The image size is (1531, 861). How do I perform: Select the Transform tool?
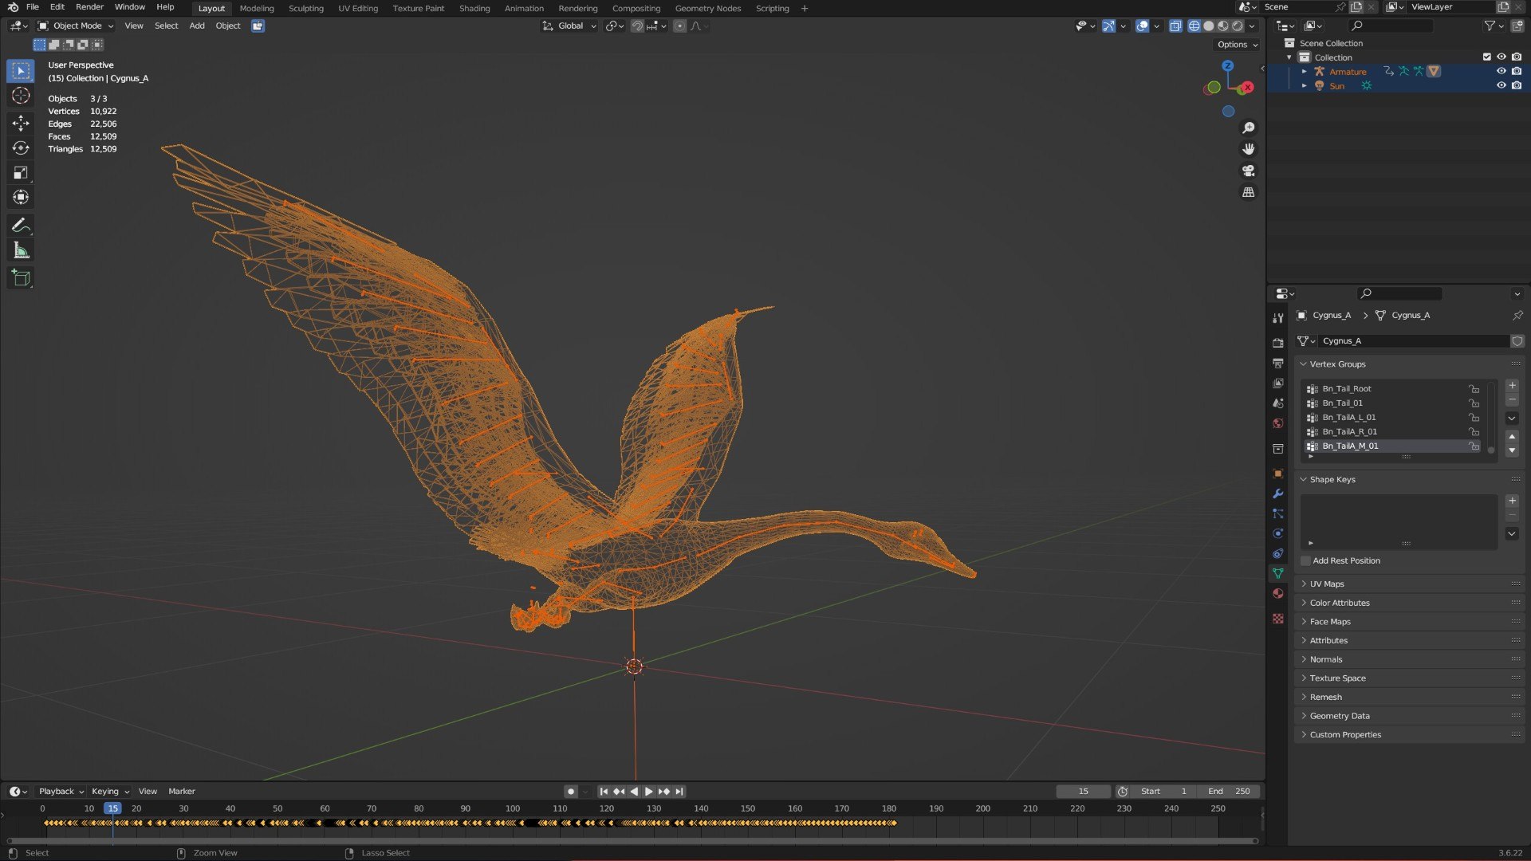(x=21, y=197)
